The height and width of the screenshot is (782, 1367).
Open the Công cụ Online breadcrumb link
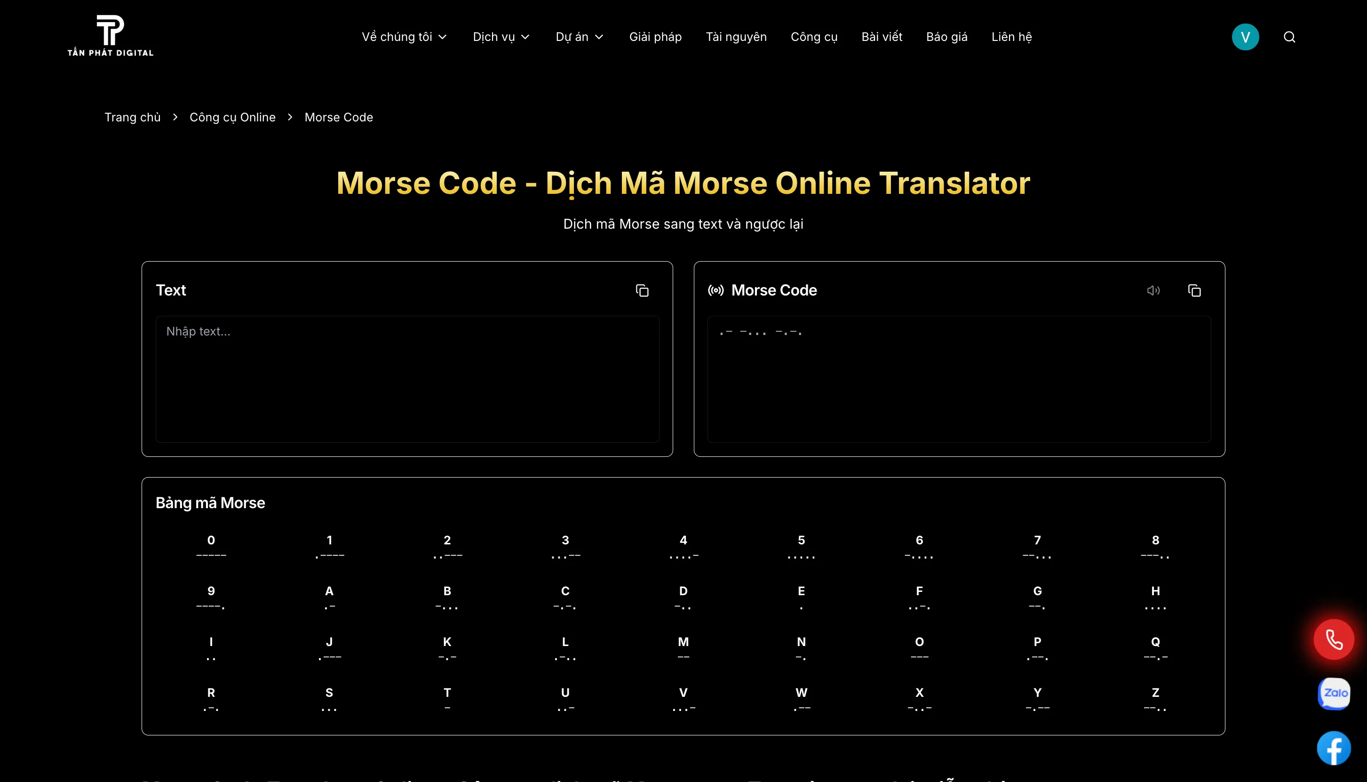tap(232, 117)
